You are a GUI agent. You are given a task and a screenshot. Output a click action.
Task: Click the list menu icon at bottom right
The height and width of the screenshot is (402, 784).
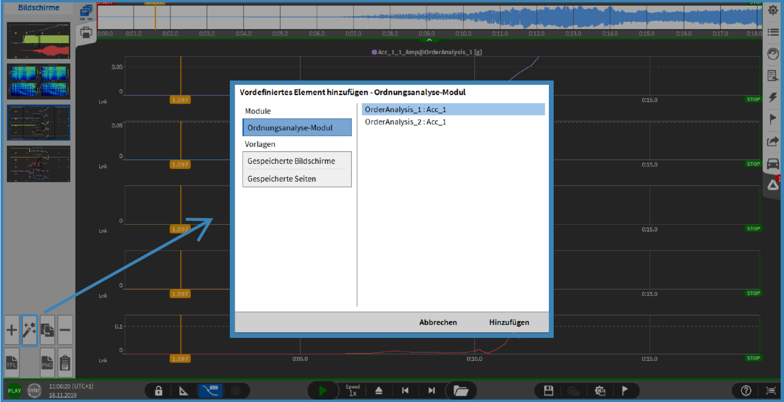pos(771,390)
